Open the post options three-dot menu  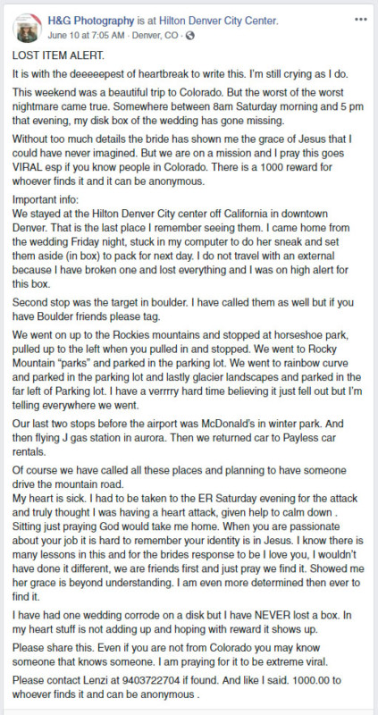[x=361, y=20]
